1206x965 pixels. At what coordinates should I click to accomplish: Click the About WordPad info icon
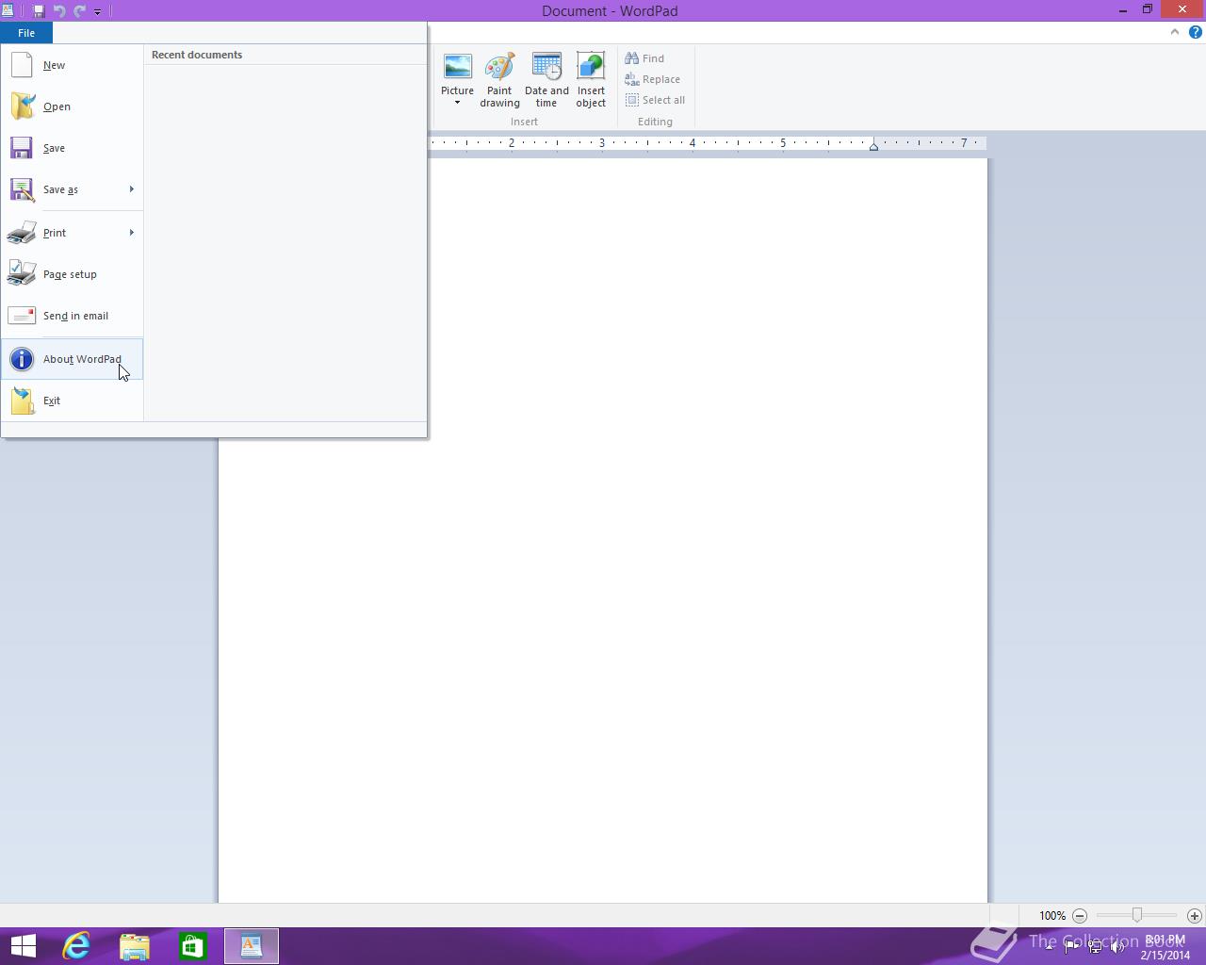[22, 359]
